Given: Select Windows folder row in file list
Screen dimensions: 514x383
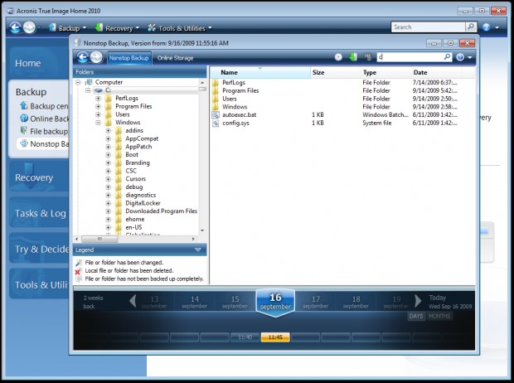Looking at the screenshot, I should tap(334, 107).
